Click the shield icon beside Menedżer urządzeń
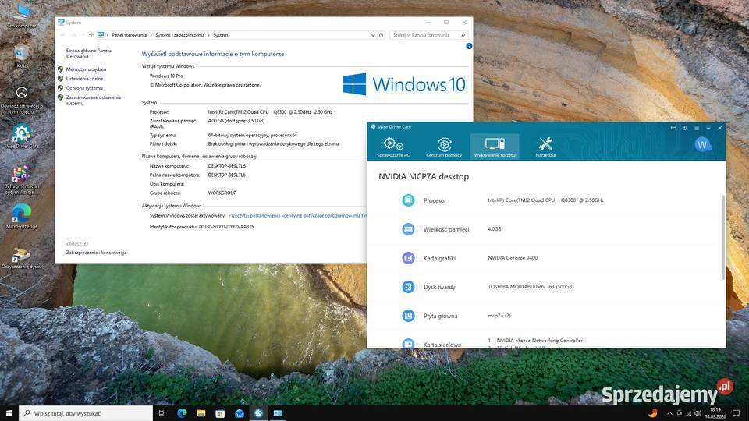This screenshot has width=749, height=421. click(61, 69)
